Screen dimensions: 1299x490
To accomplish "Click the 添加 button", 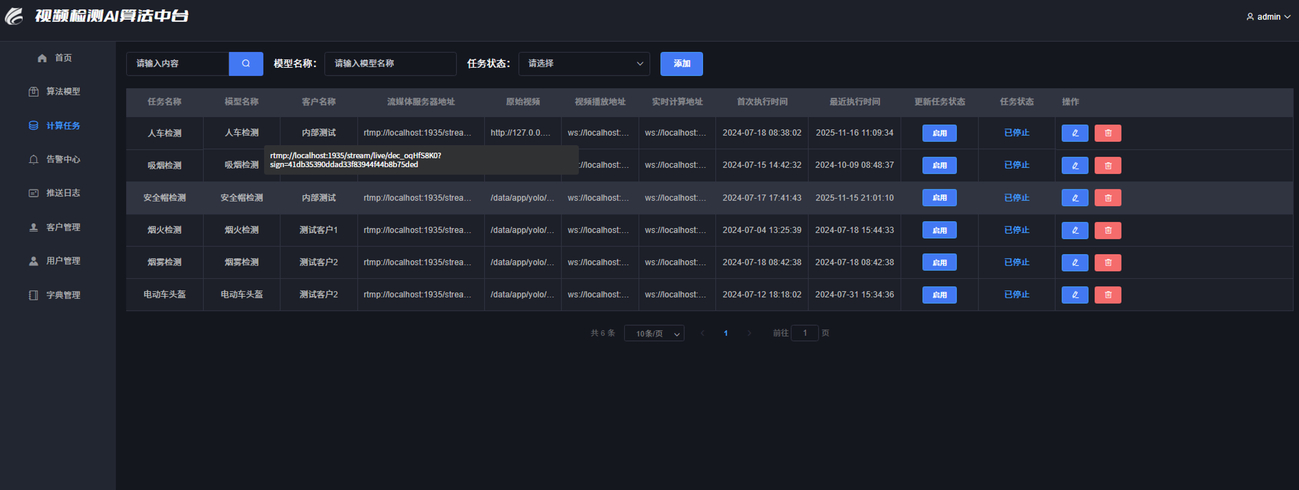I will pyautogui.click(x=681, y=64).
